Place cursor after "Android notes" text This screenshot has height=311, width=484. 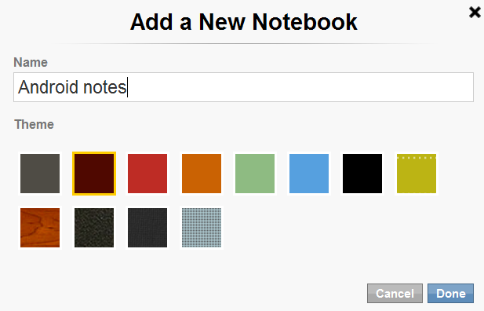(127, 87)
